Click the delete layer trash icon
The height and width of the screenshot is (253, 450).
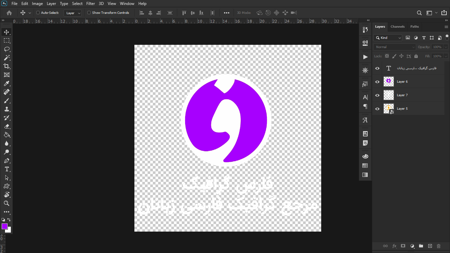(438, 246)
